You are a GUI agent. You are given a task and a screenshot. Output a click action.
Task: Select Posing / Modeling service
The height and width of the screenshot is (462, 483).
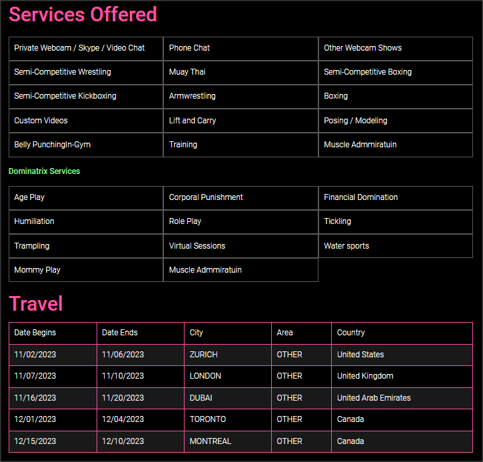[x=356, y=121]
